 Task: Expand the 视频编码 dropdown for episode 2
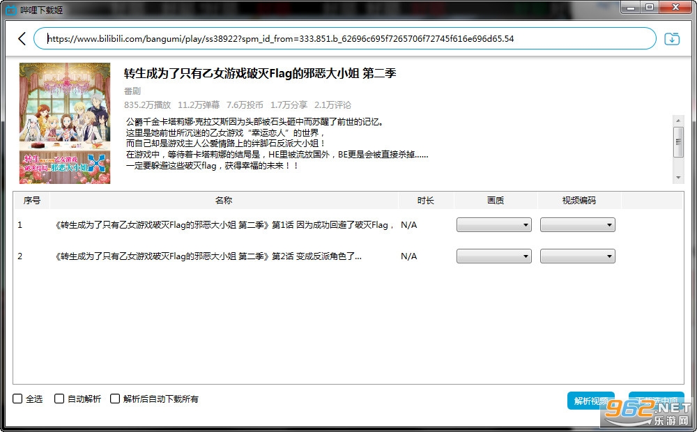click(x=577, y=256)
